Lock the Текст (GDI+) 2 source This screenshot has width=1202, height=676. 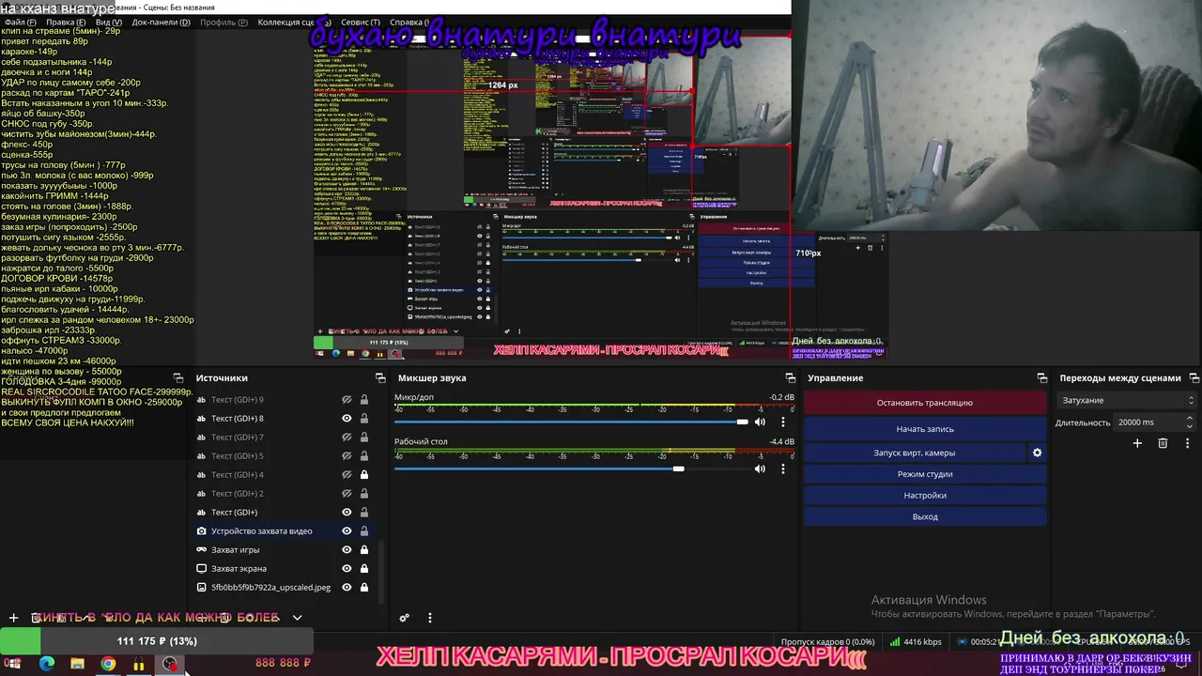click(x=364, y=494)
